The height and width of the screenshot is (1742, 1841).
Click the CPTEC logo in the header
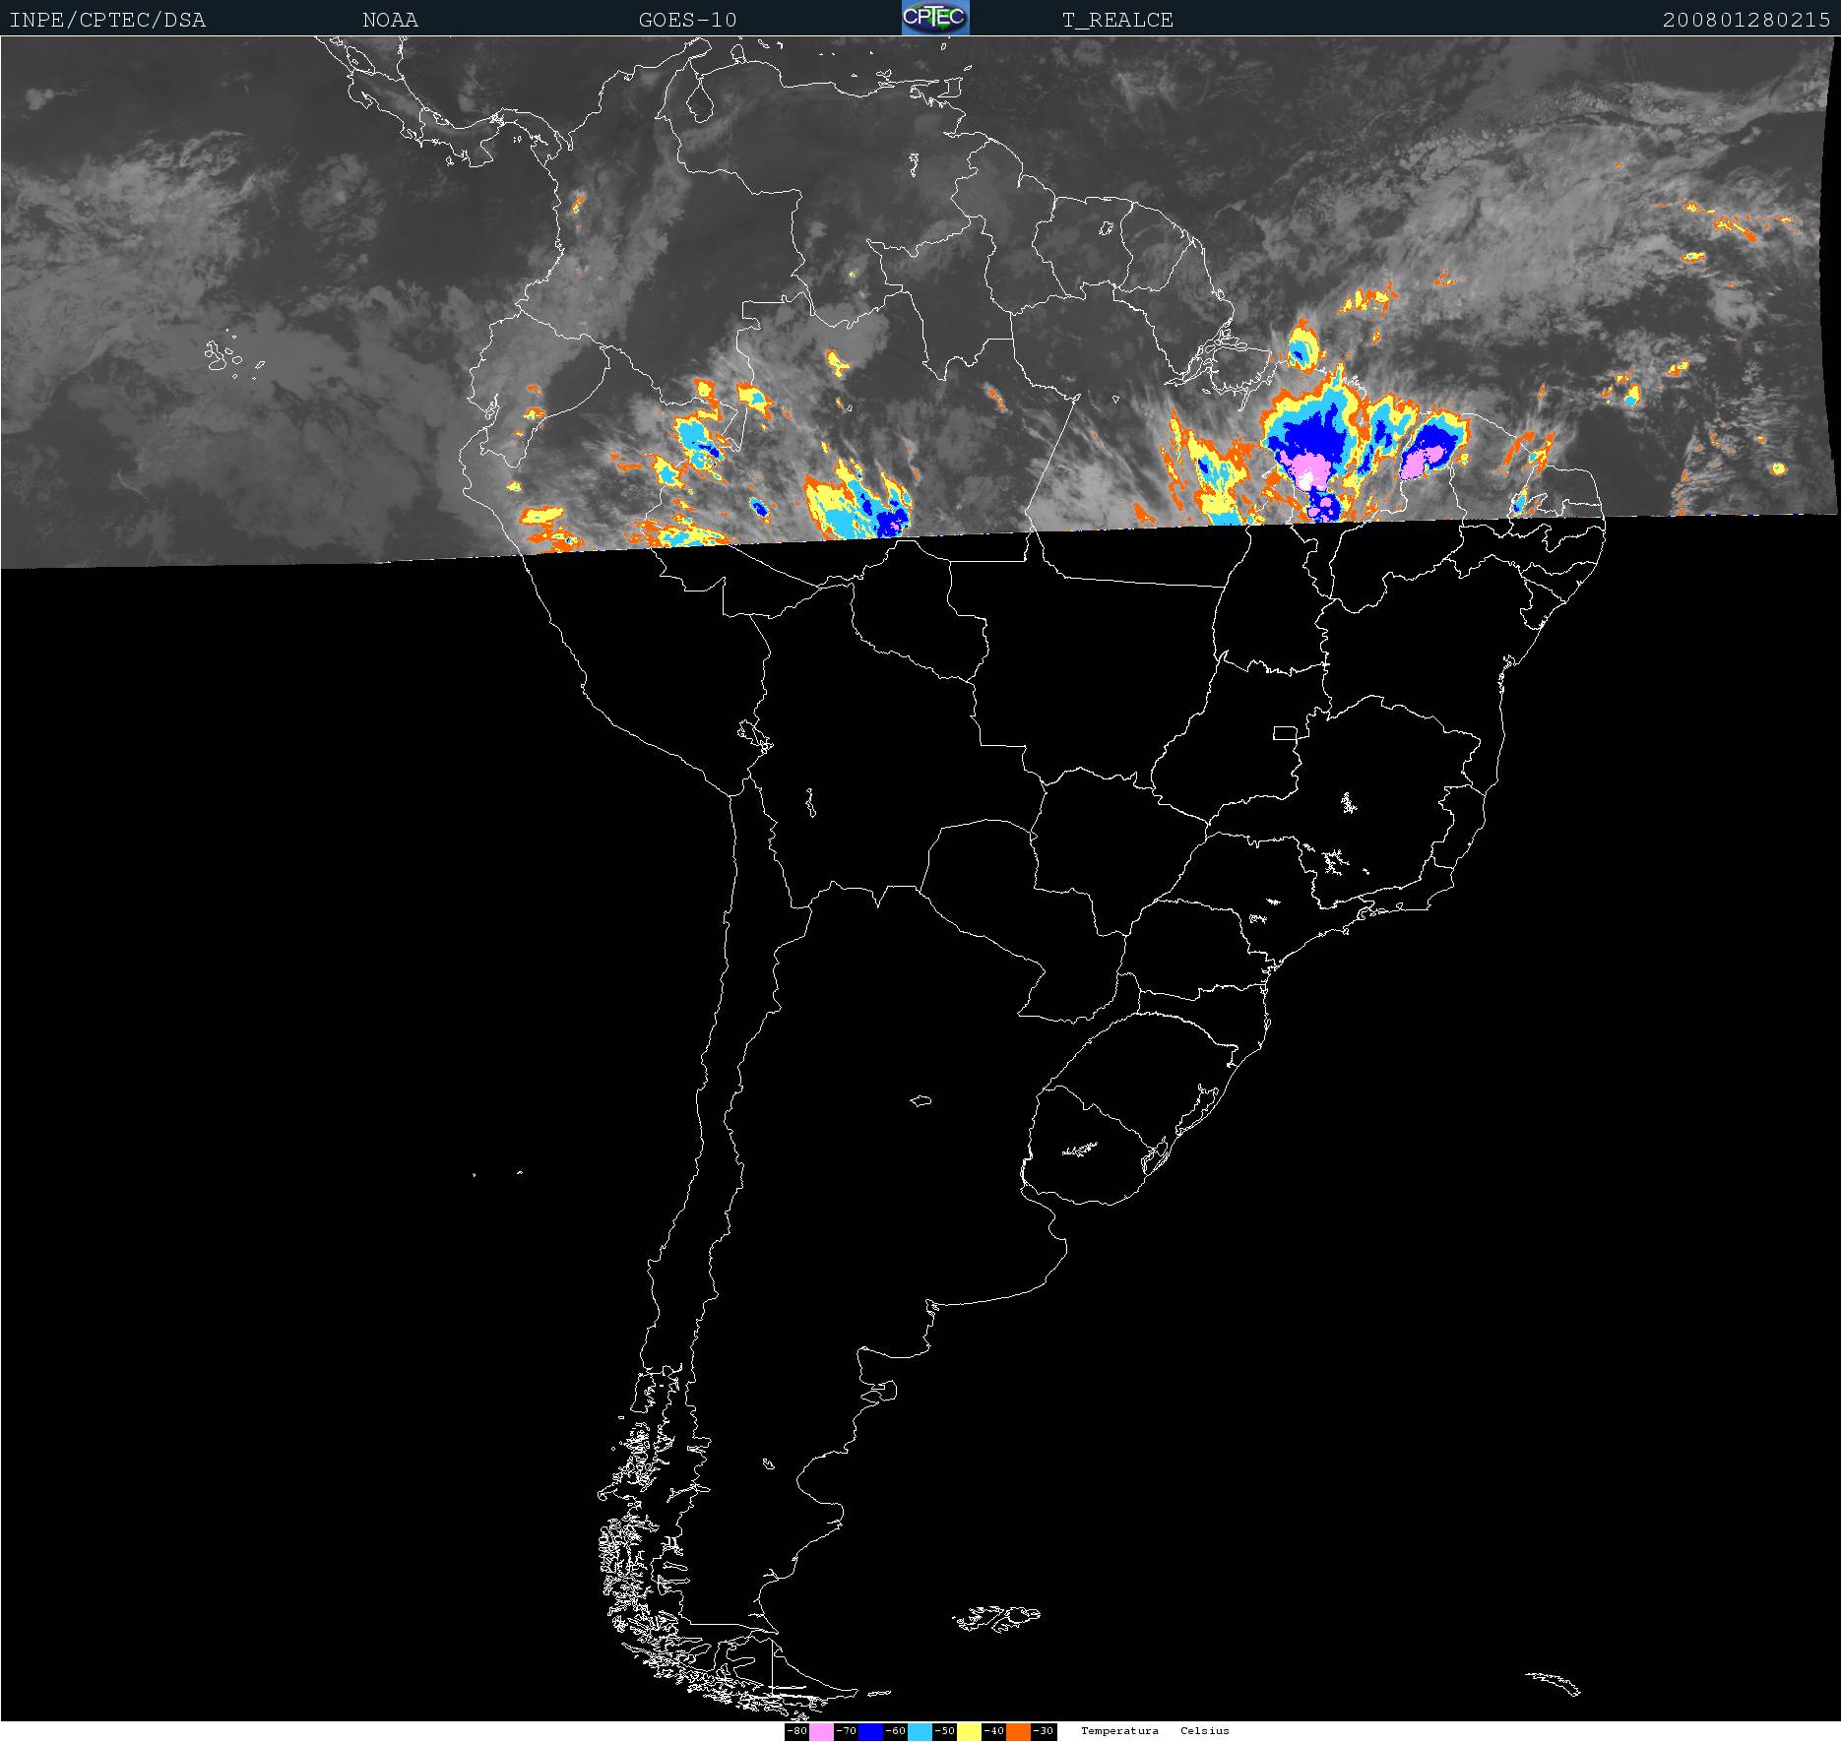click(935, 18)
